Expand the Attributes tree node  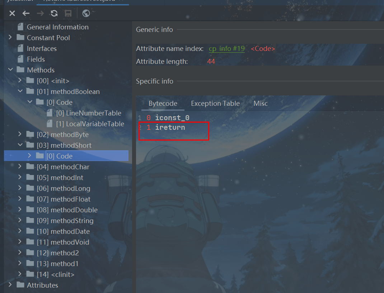point(10,285)
